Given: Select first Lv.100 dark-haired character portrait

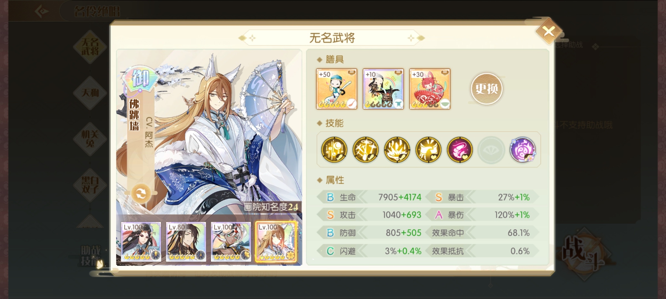Looking at the screenshot, I should (x=141, y=242).
